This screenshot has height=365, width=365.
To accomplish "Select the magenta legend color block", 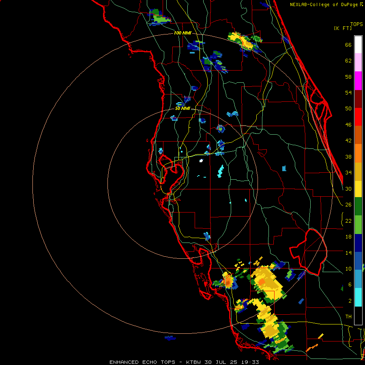I will 358,81.
